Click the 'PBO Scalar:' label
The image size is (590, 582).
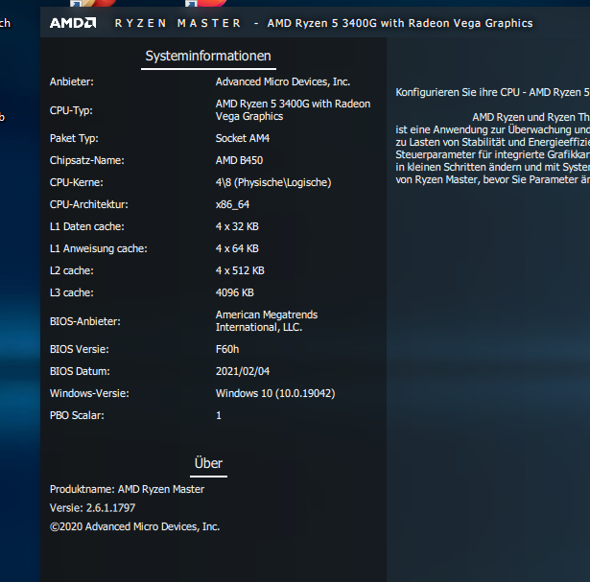77,415
